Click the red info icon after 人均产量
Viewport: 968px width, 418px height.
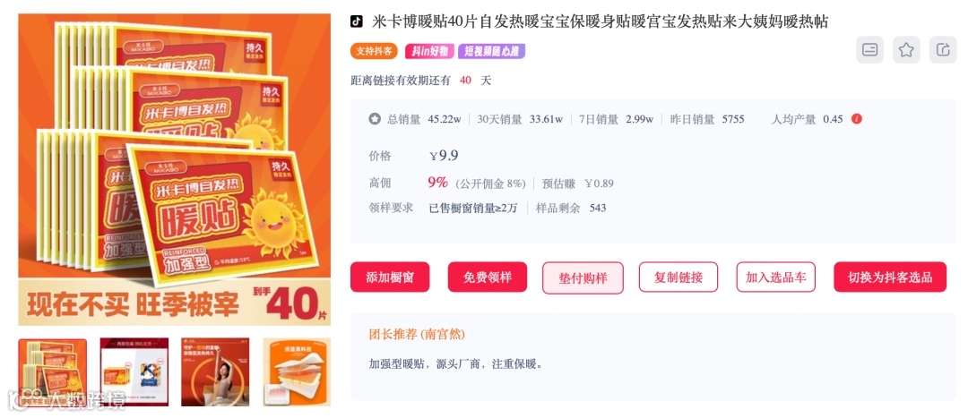(856, 119)
